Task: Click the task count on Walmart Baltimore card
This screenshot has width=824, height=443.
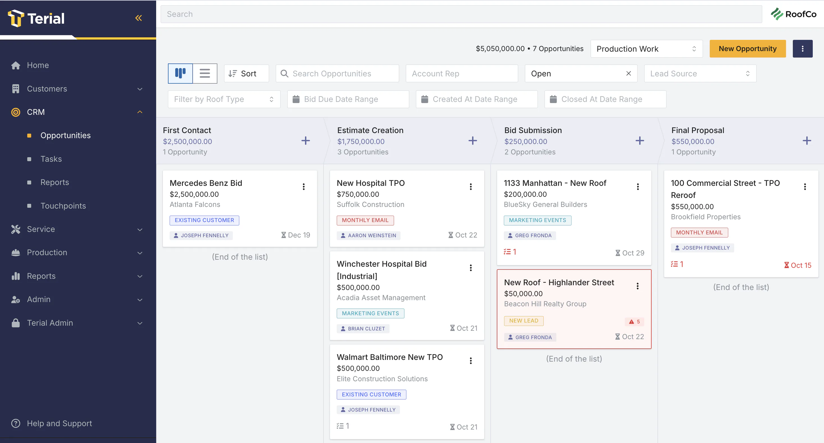Action: [x=343, y=426]
